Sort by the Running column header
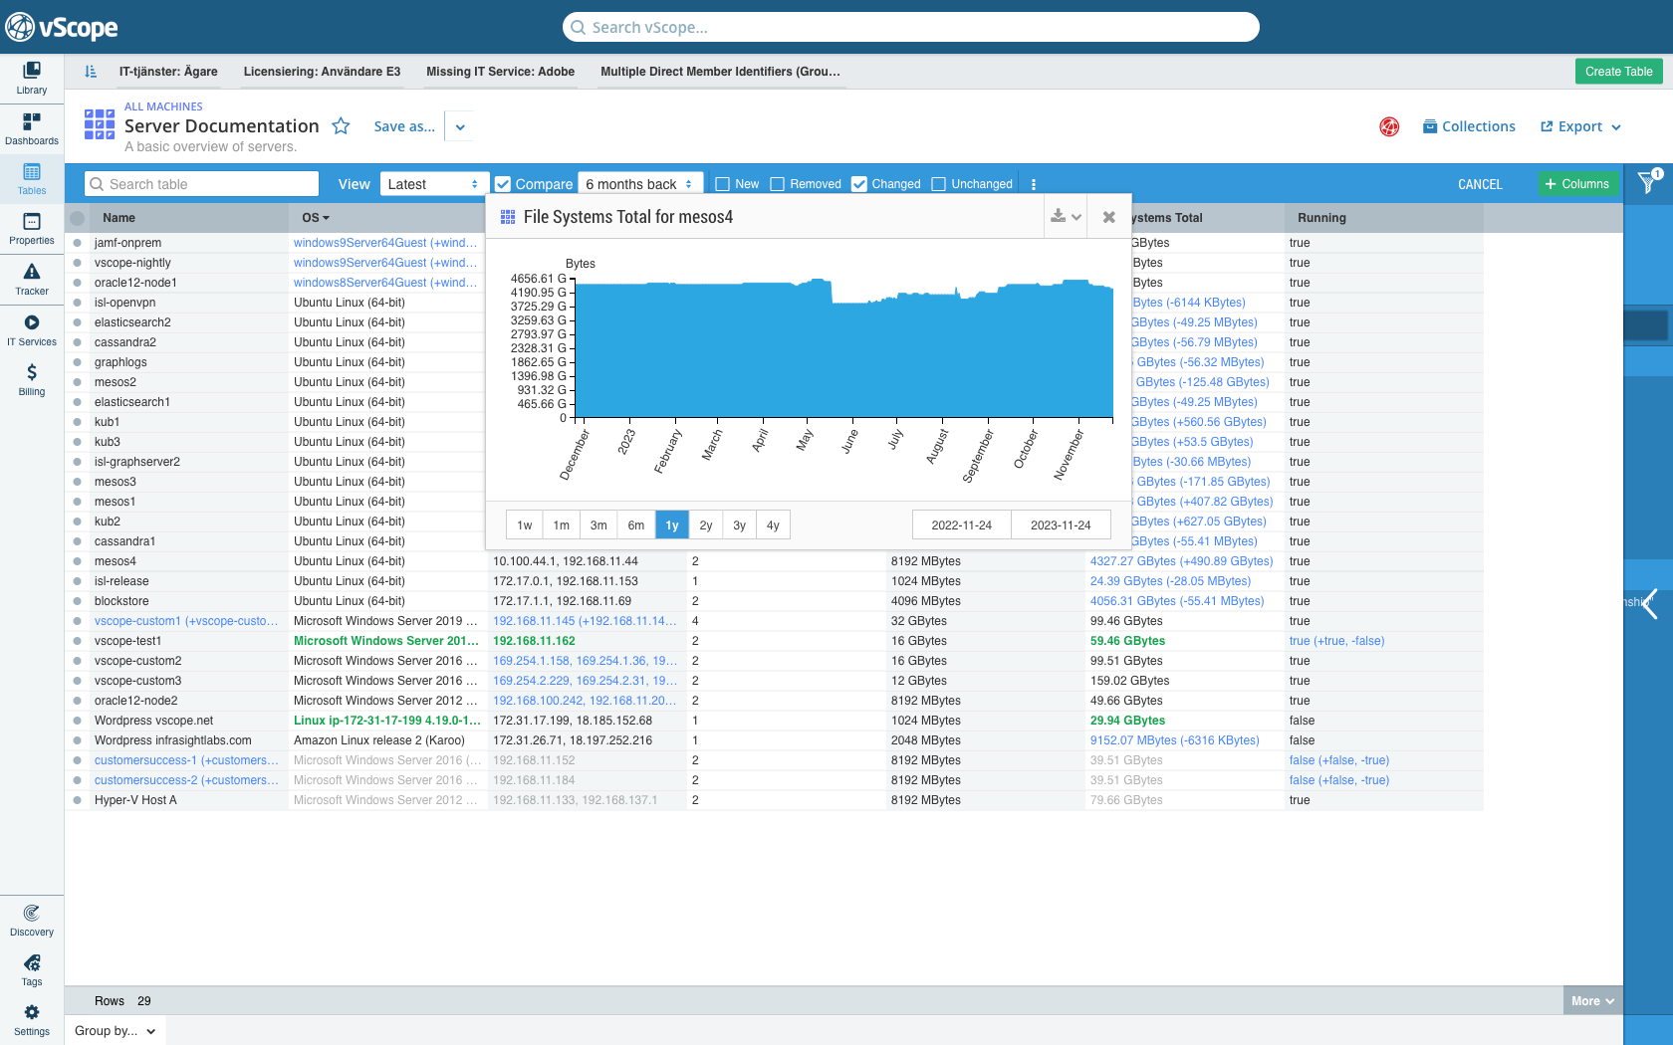Viewport: 1673px width, 1045px height. 1321,218
